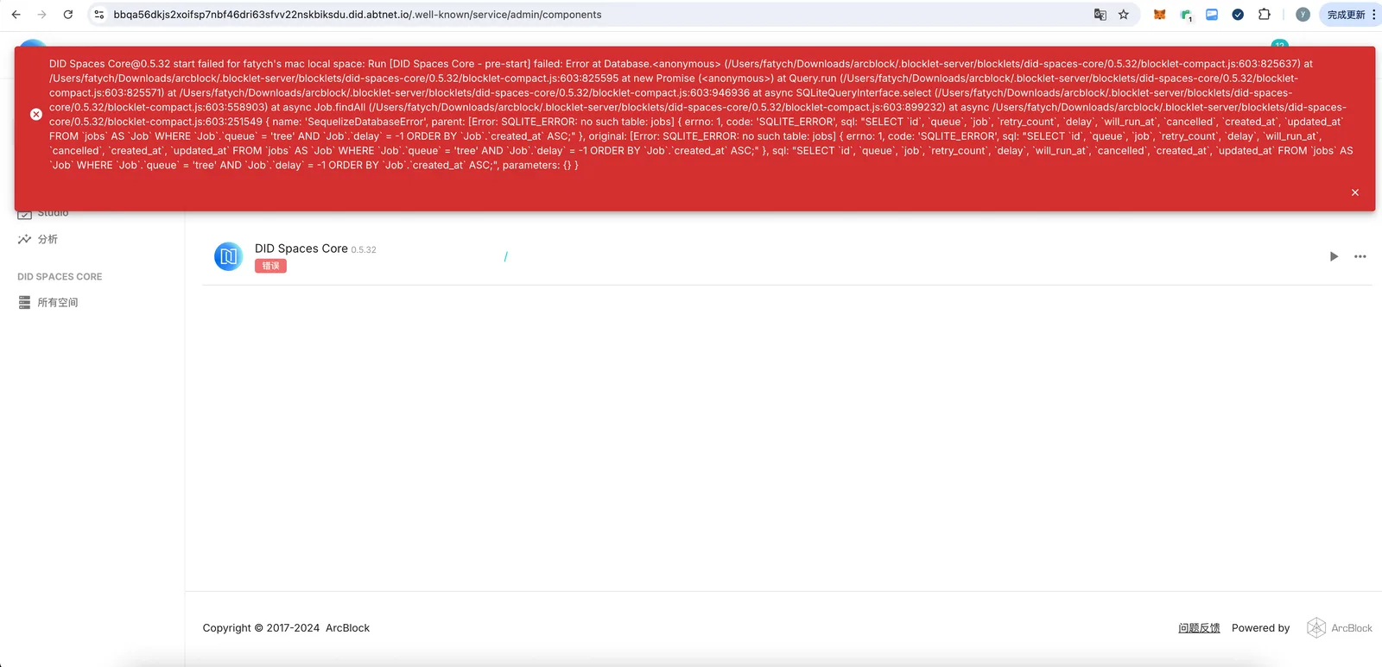
Task: Open the "/" mount point link
Action: 506,256
